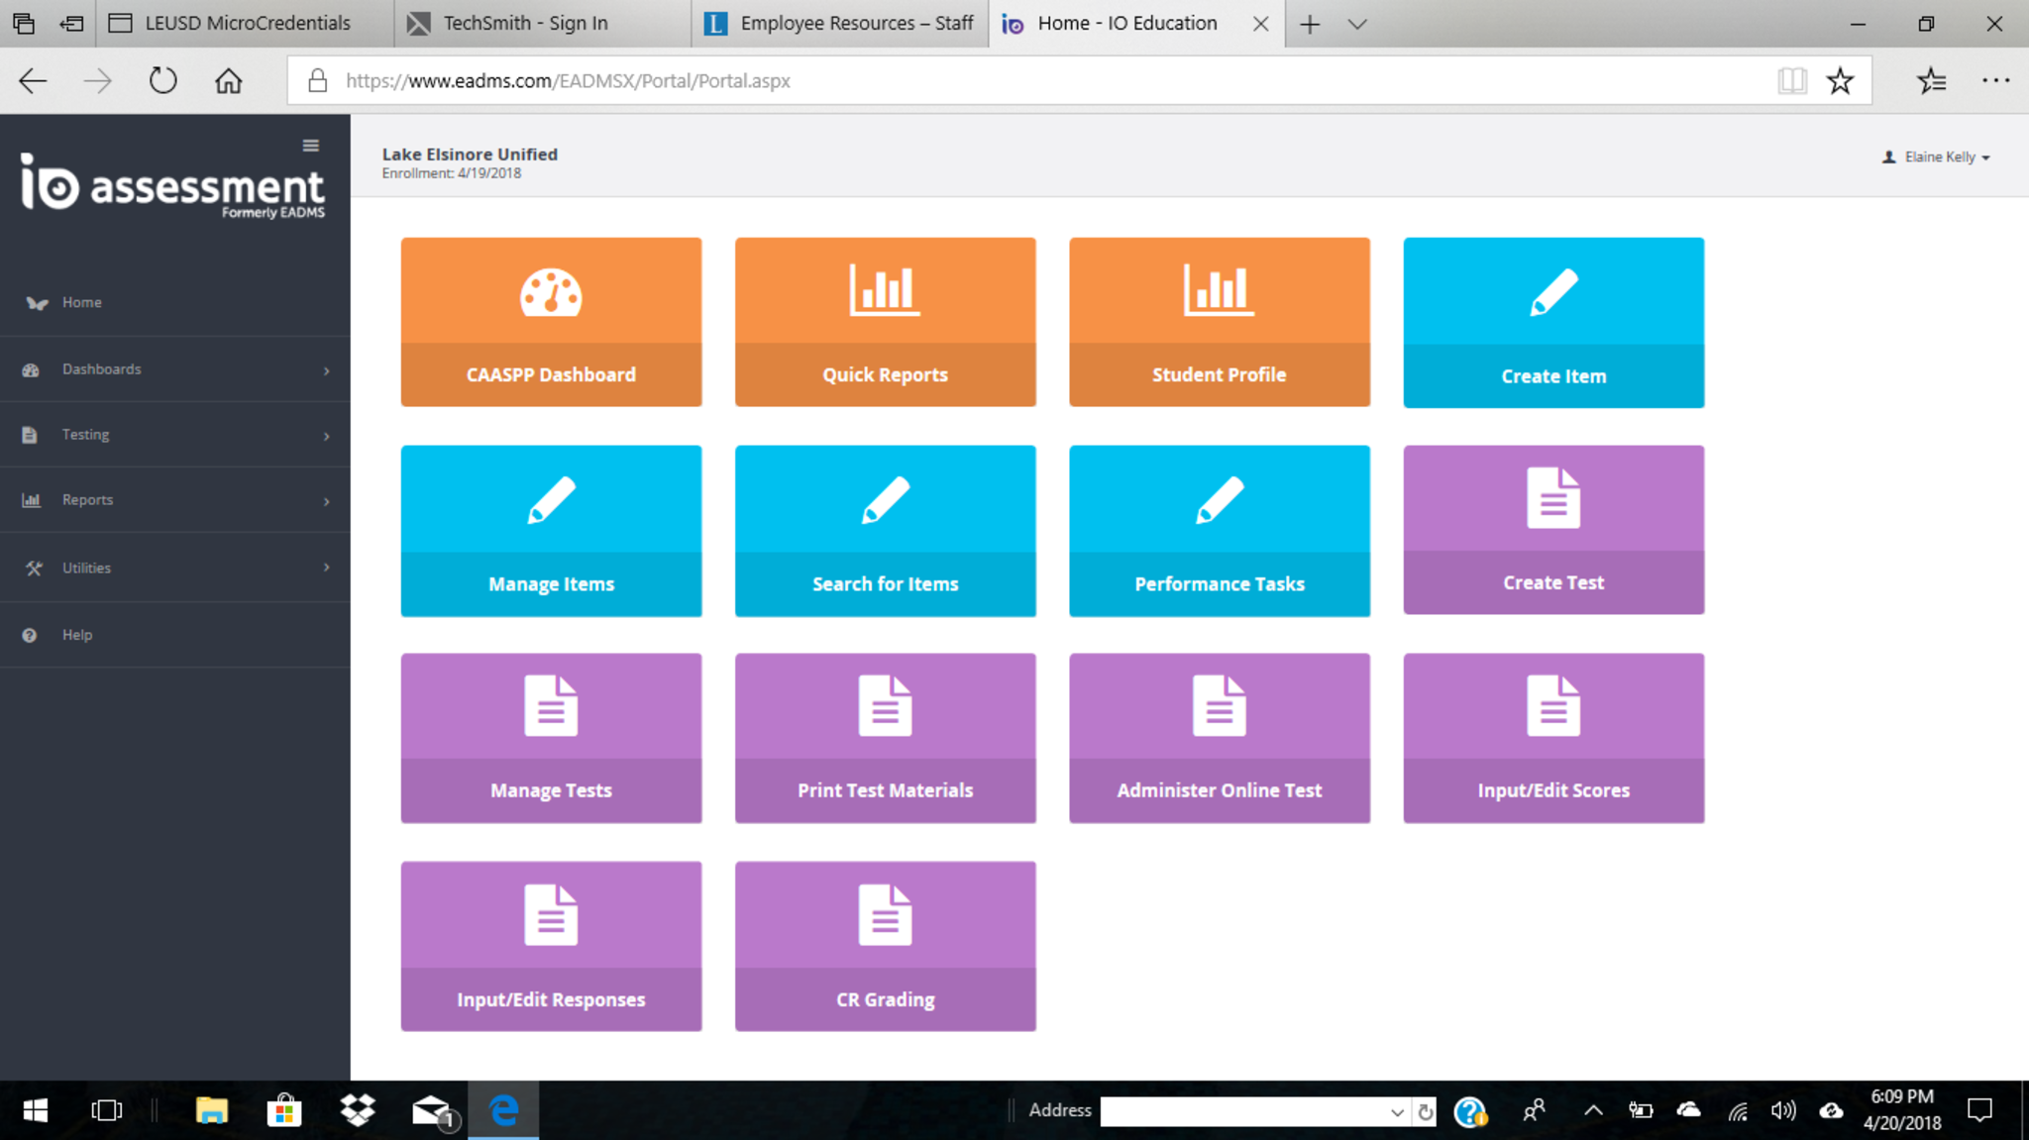This screenshot has width=2029, height=1140.
Task: Click the Administer Online Test tile
Action: [1219, 738]
